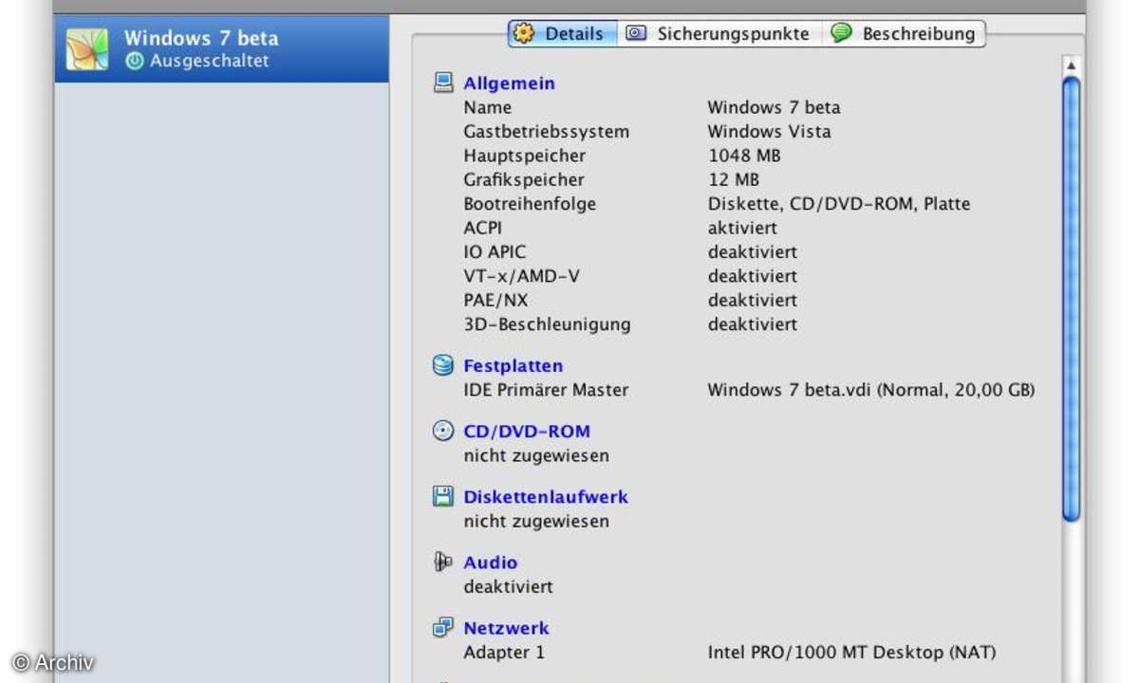Click the camera icon on Sicherungspunkte tab
This screenshot has width=1139, height=683.
[x=636, y=33]
